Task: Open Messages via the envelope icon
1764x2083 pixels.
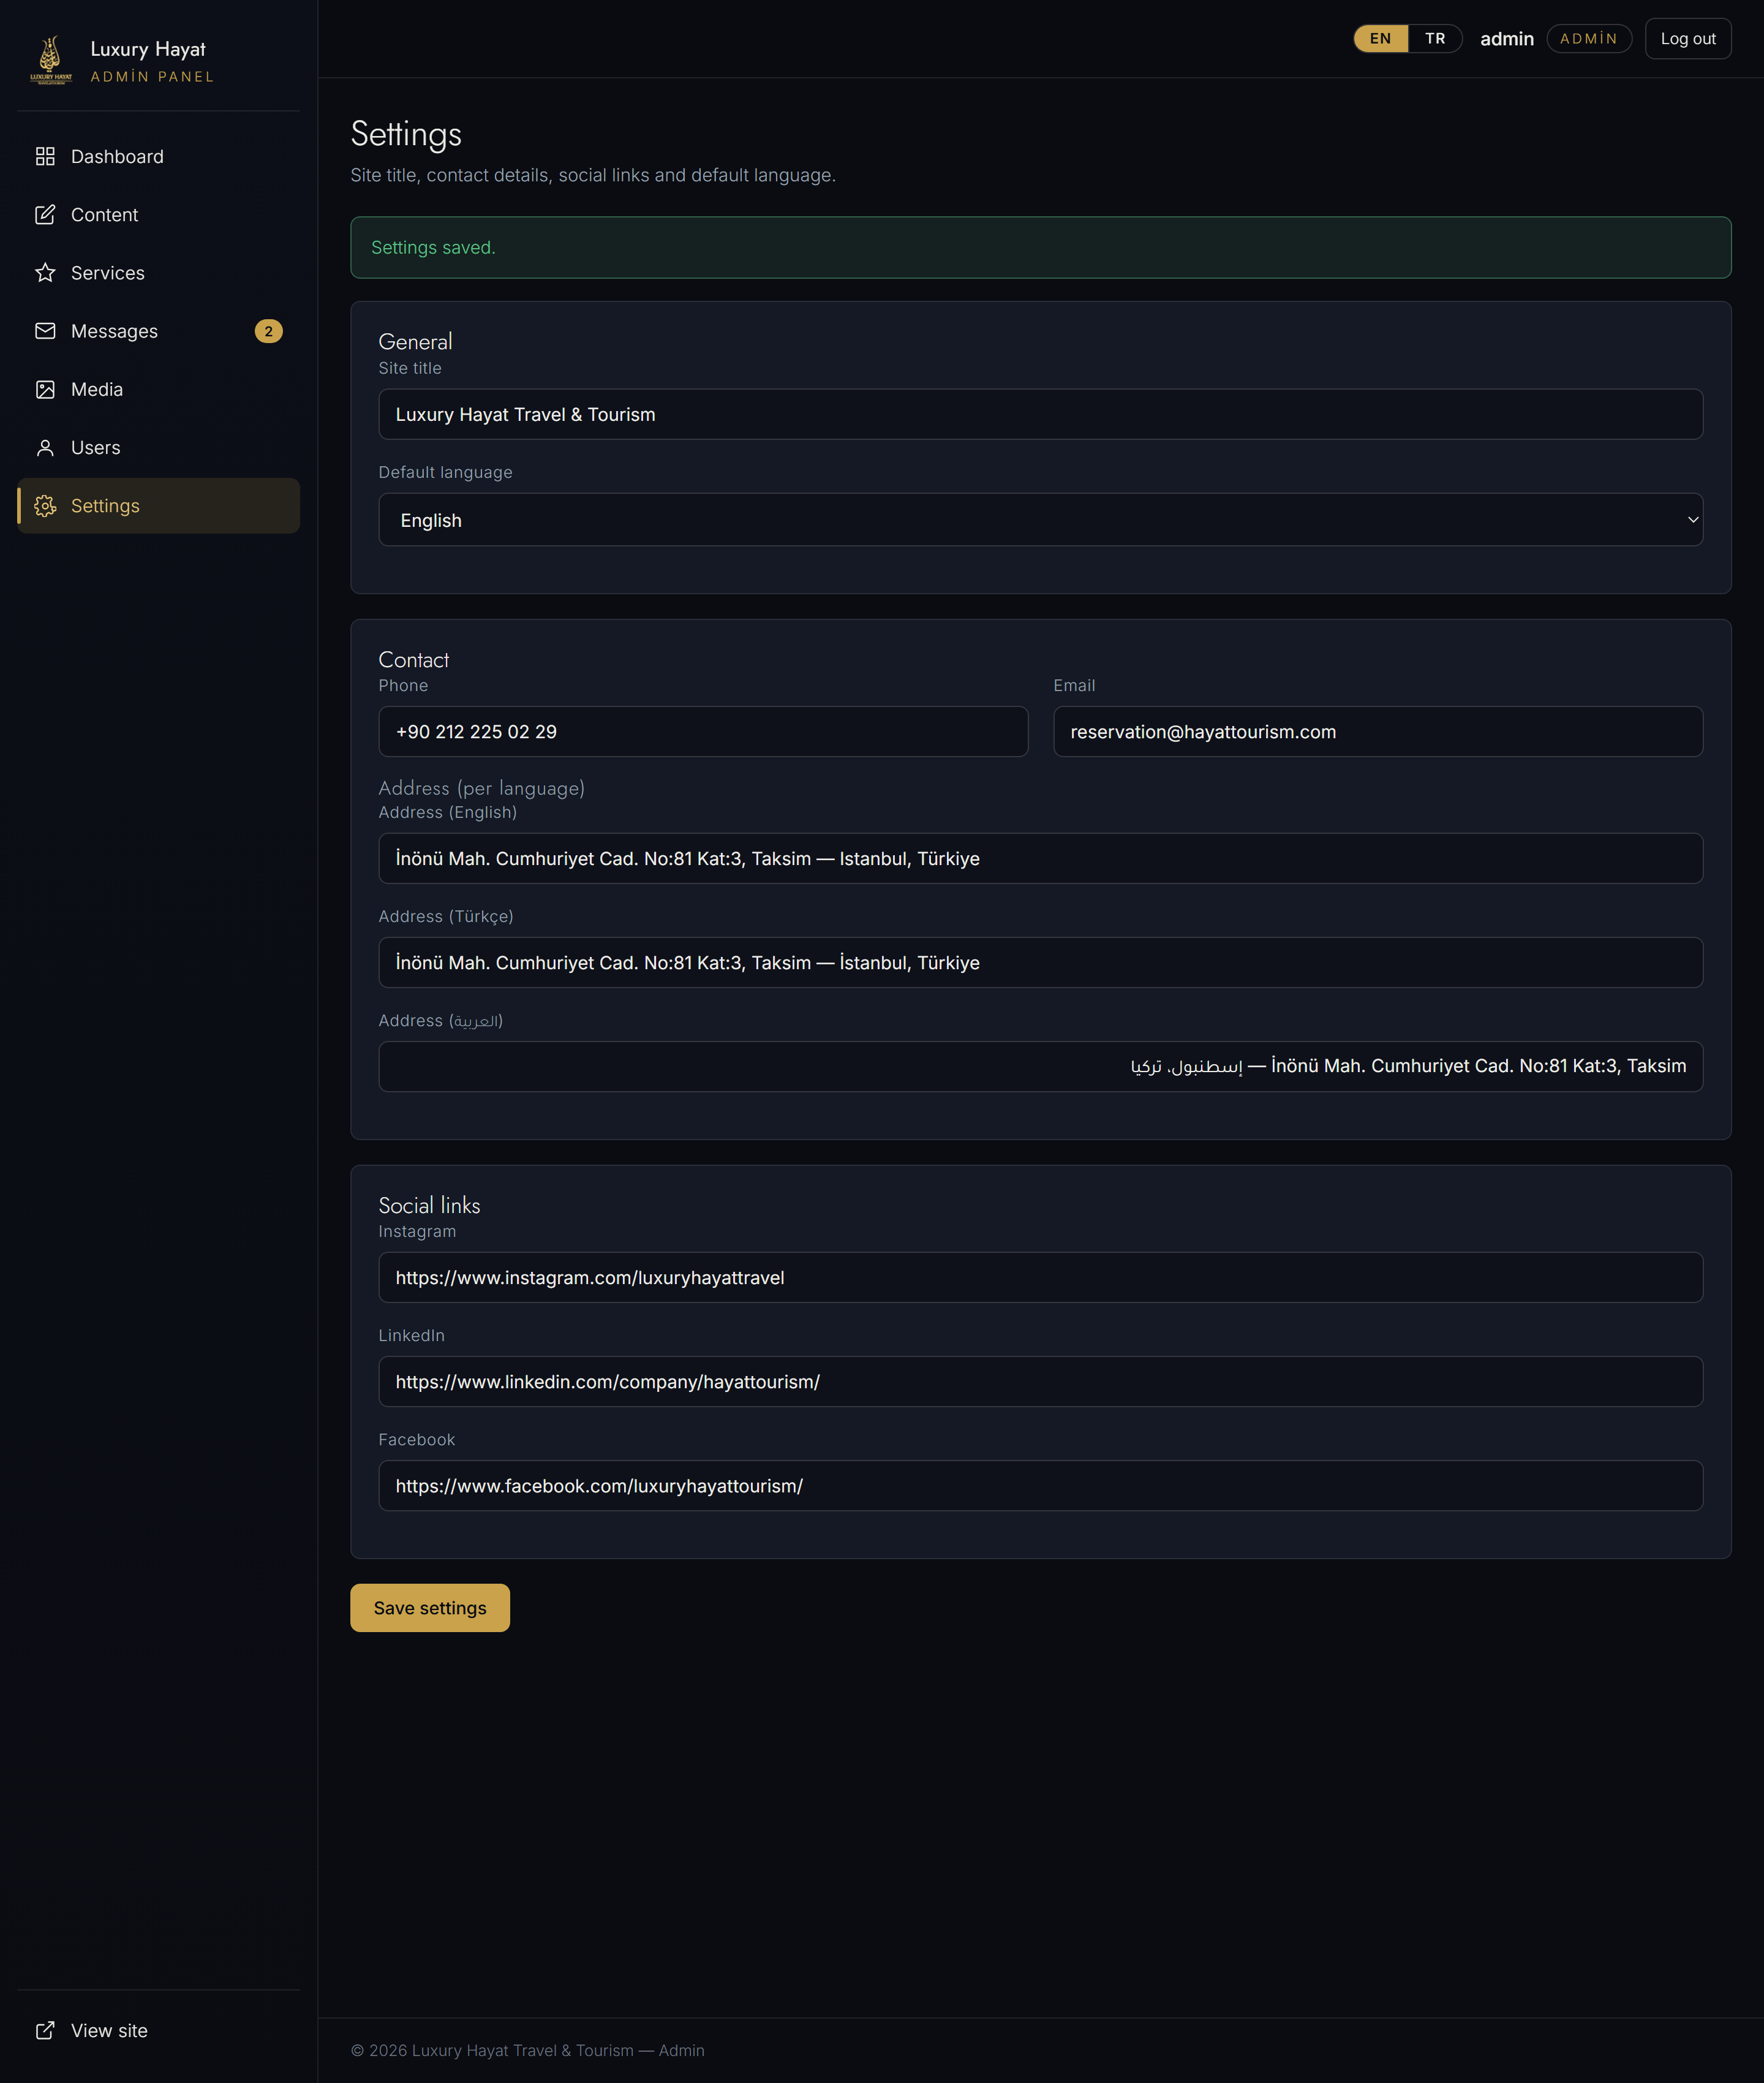Action: pos(45,331)
